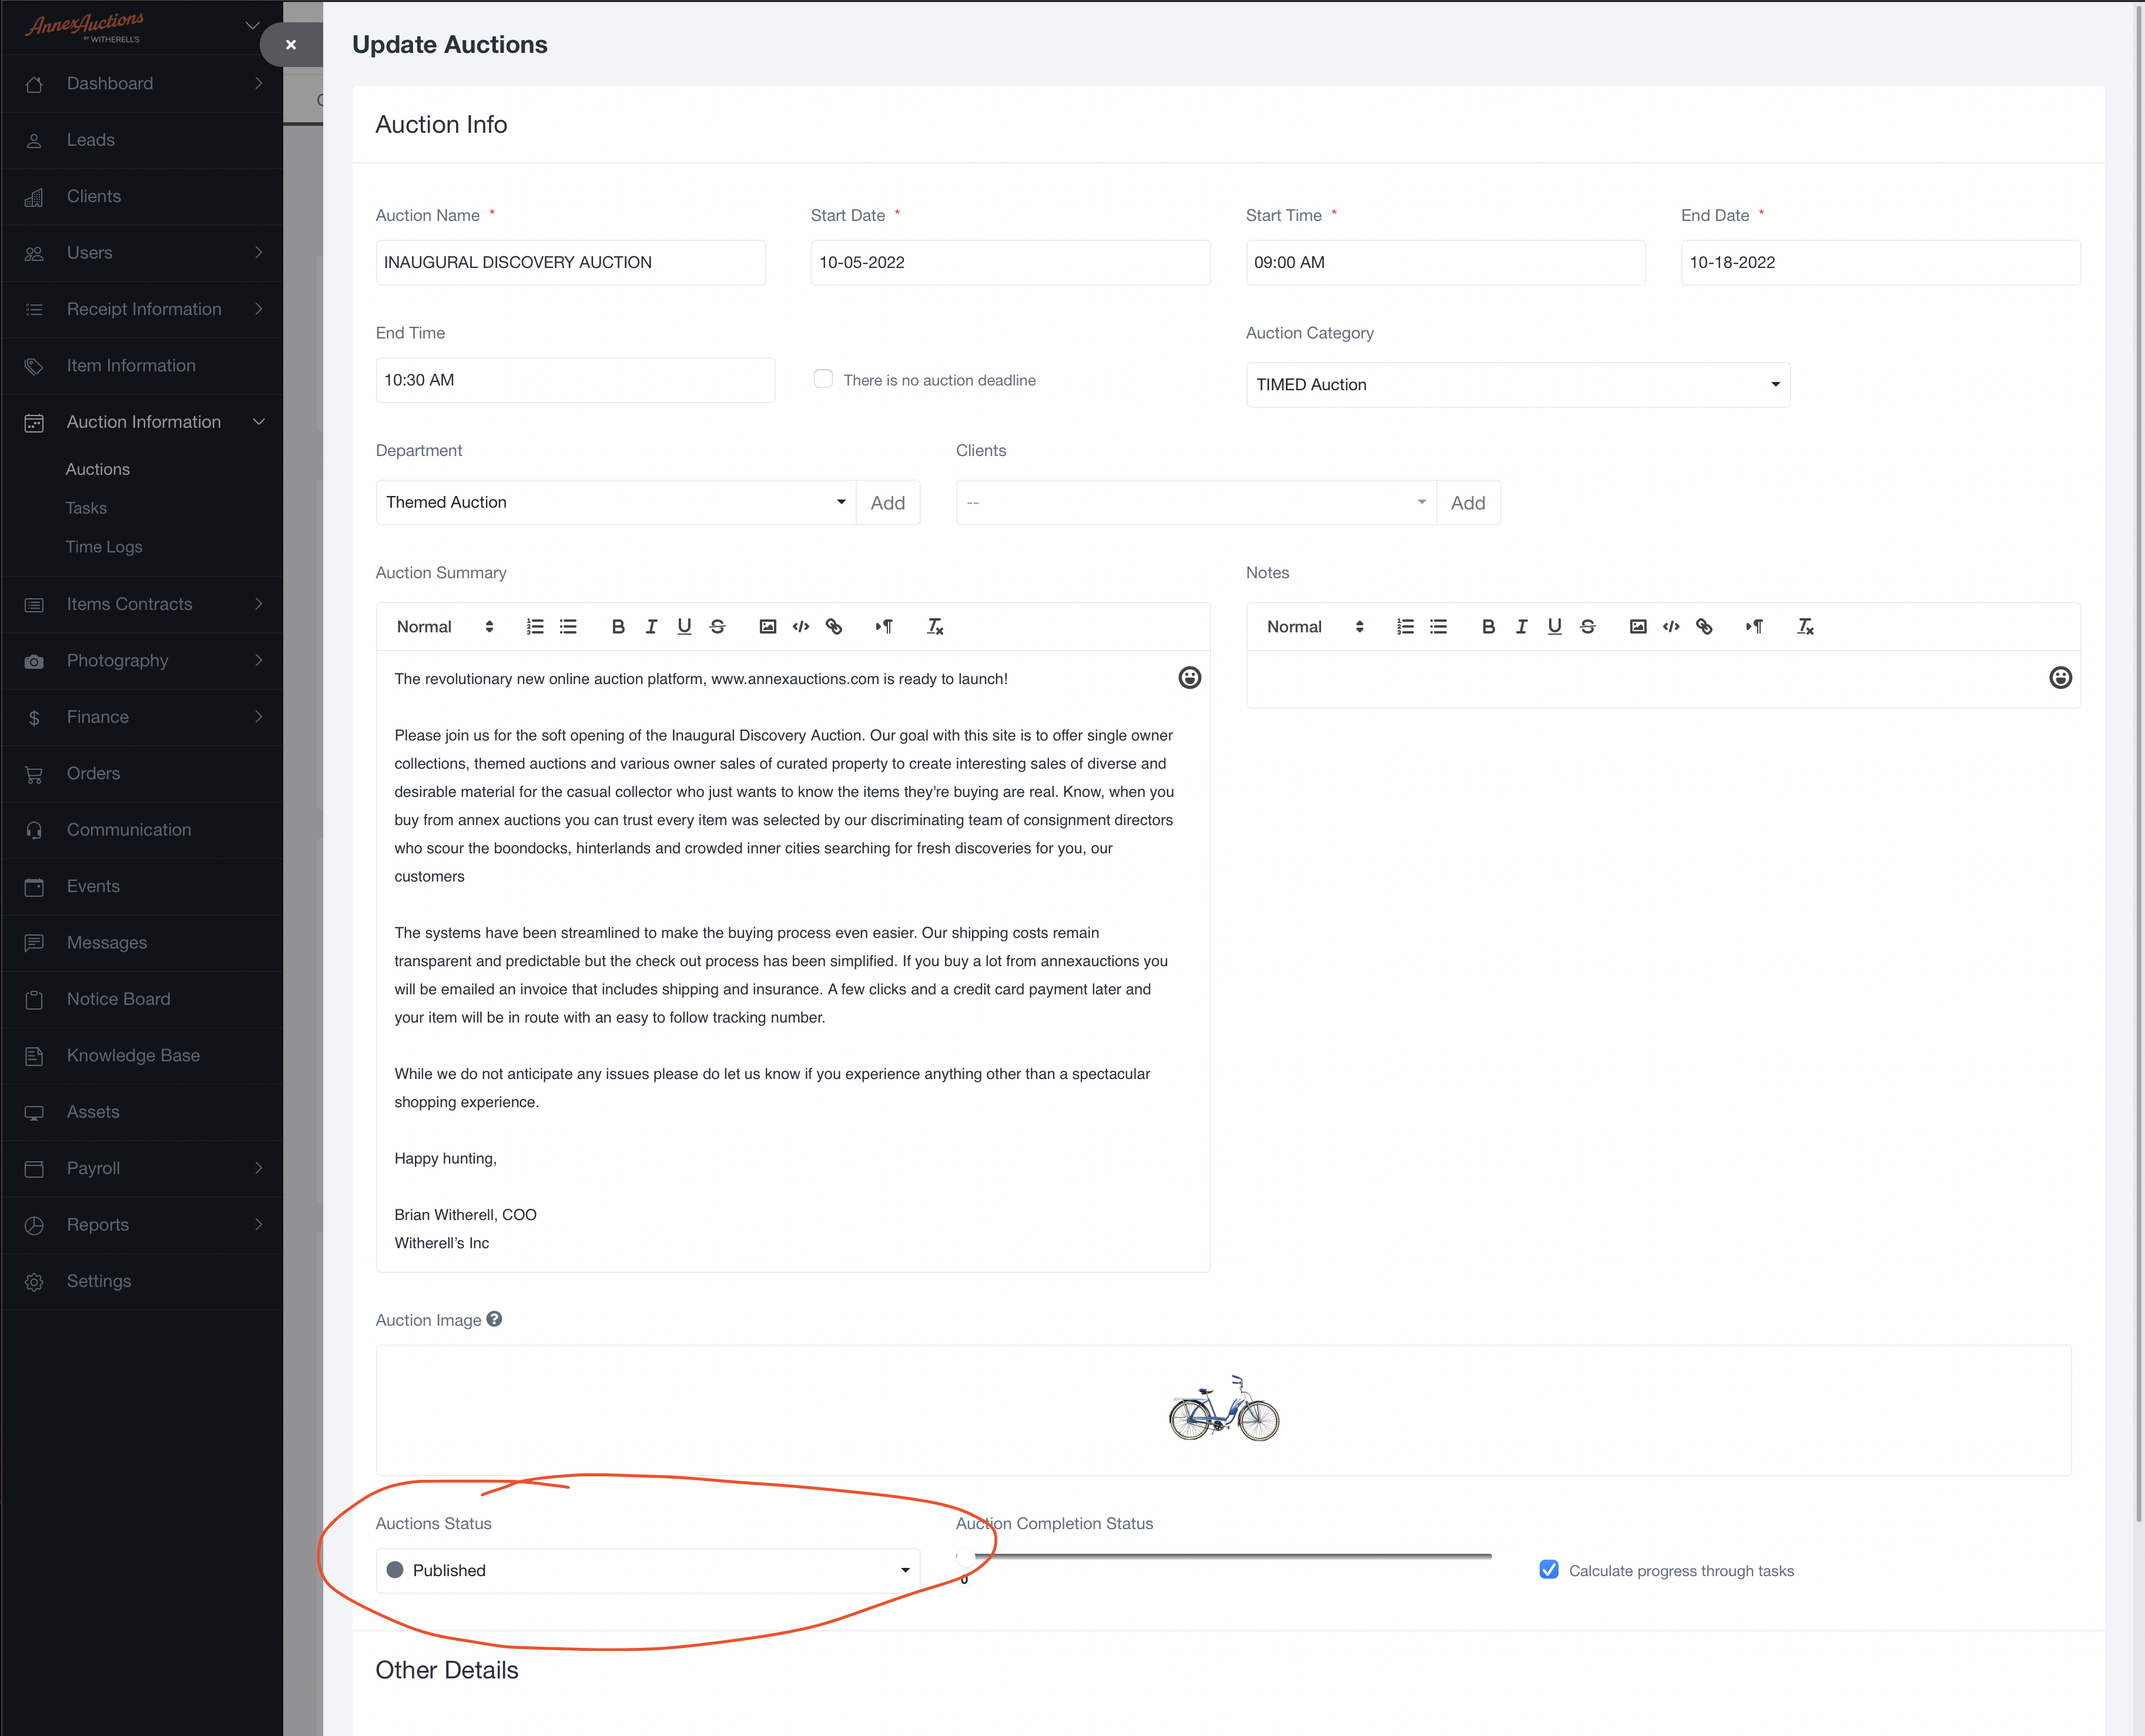2145x1736 pixels.
Task: Click the Auction Name input field
Action: point(570,262)
